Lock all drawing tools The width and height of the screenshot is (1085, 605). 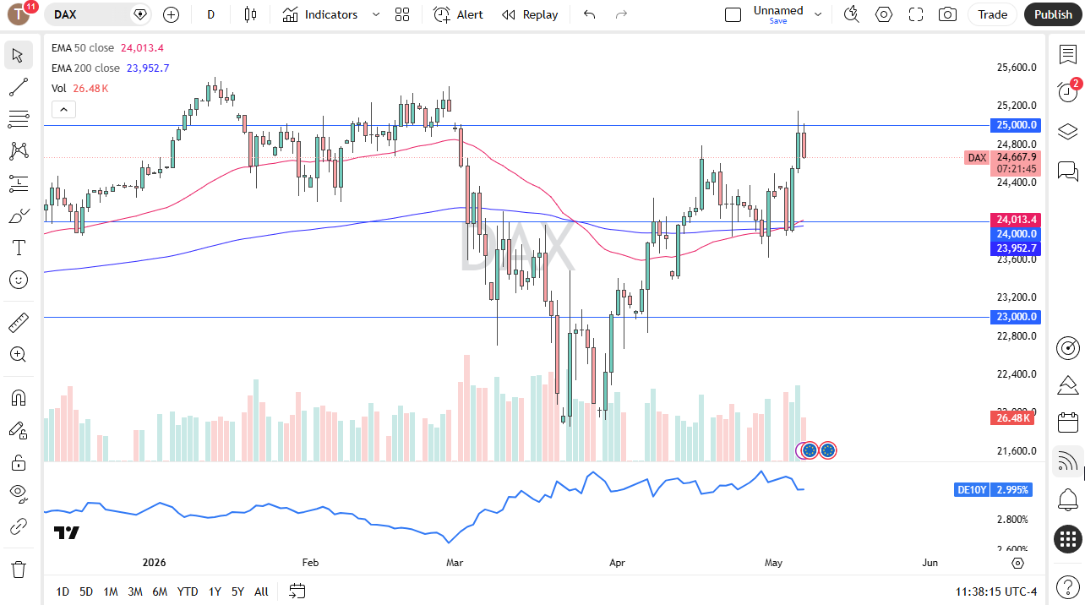click(x=19, y=461)
